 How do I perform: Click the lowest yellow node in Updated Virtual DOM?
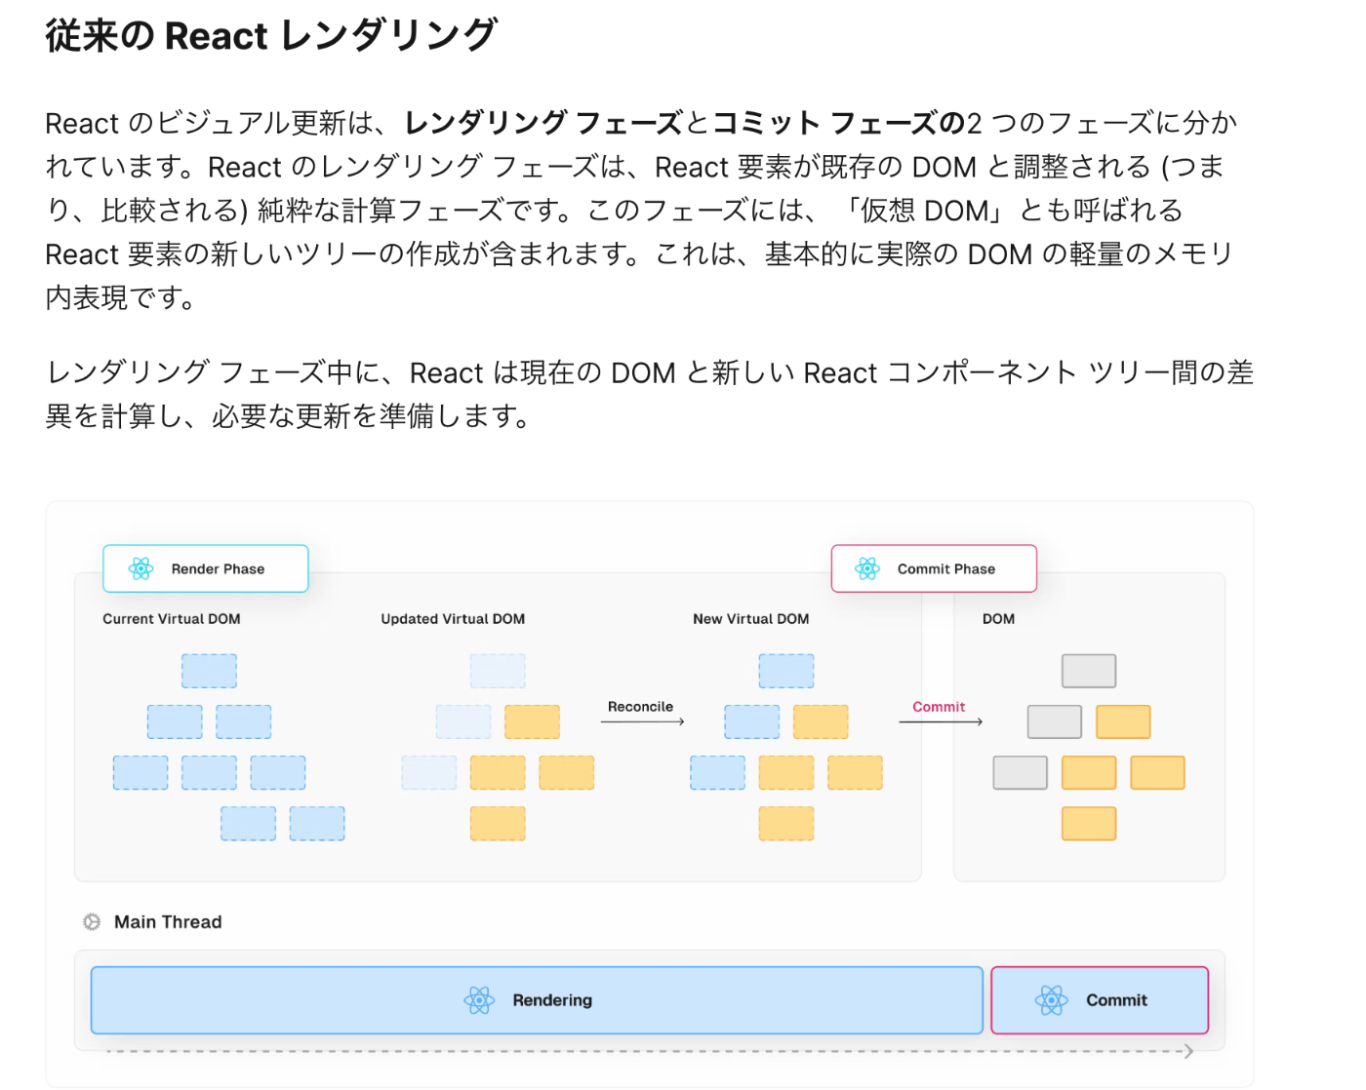pos(498,824)
